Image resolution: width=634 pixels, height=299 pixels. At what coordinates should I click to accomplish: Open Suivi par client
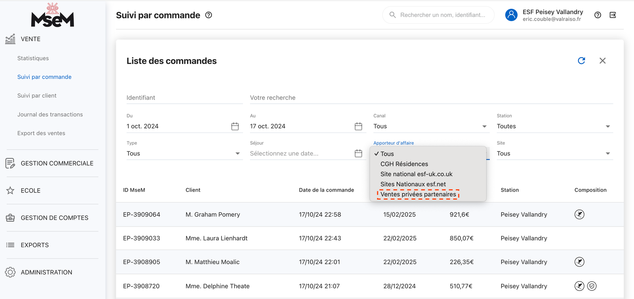point(37,96)
